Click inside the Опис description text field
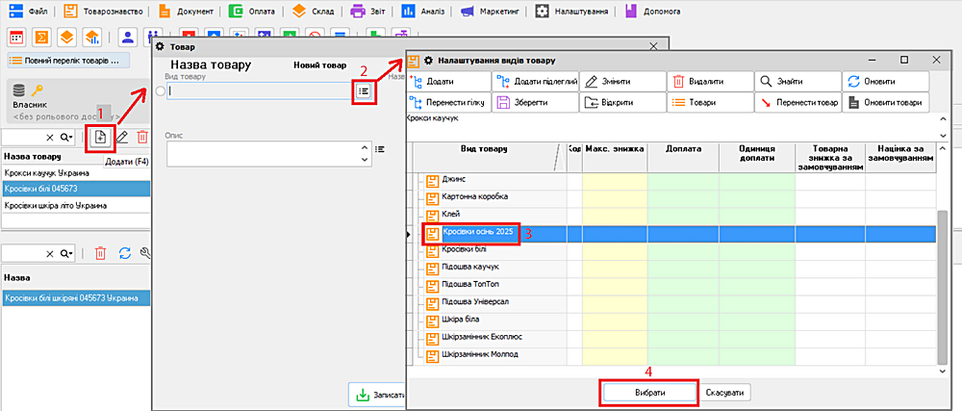962x411 pixels. (x=262, y=153)
